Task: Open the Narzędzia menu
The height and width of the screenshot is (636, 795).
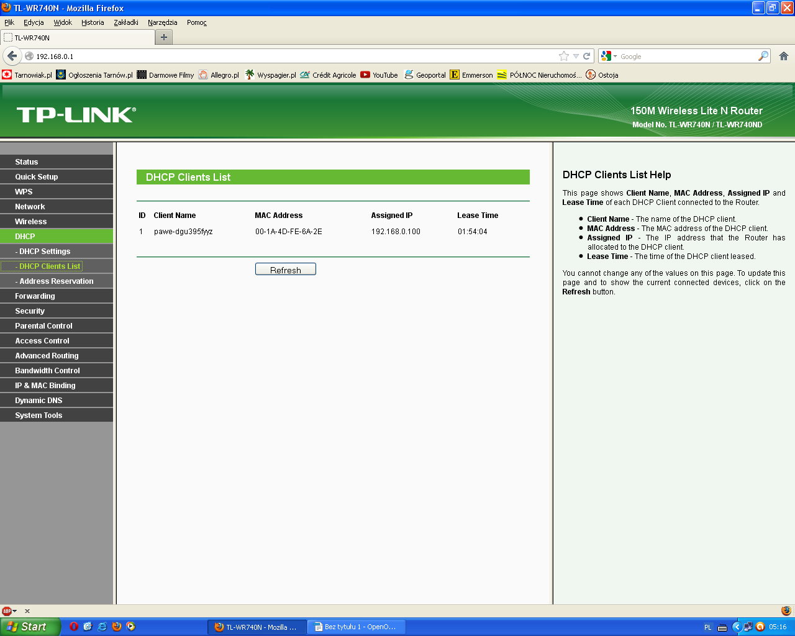Action: point(162,22)
